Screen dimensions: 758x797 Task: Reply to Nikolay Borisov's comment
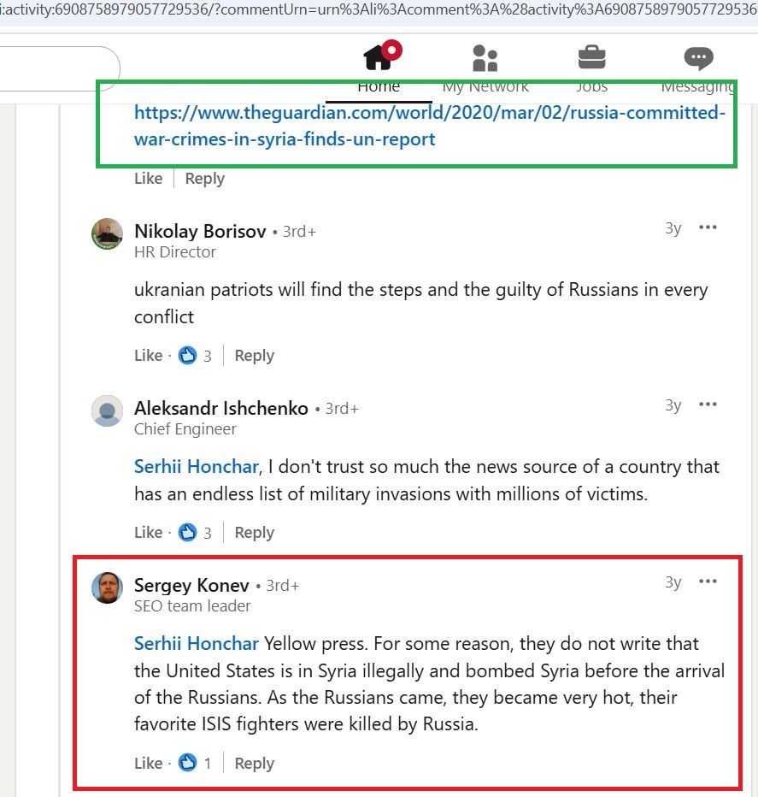(254, 356)
